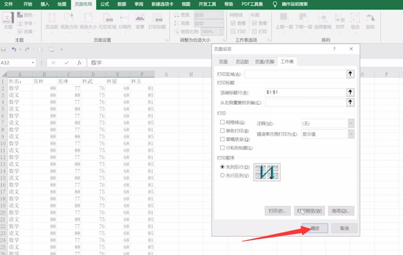This screenshot has width=403, height=255.
Task: Open Page Setup group dialog launcher
Action: coord(167,40)
